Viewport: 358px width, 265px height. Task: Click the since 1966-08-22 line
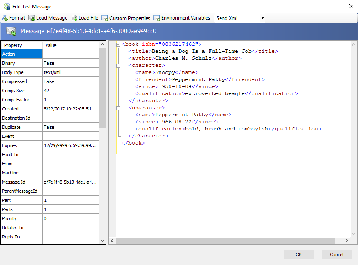177,122
